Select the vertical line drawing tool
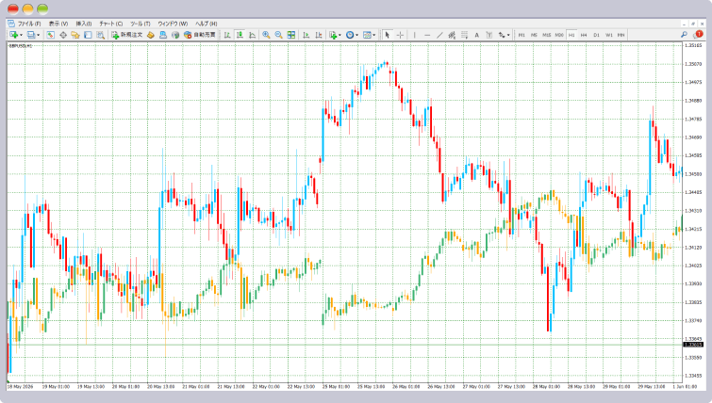Image resolution: width=712 pixels, height=403 pixels. [x=414, y=35]
